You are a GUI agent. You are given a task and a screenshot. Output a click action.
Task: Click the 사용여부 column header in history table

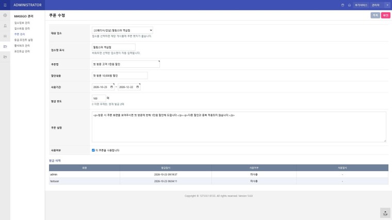[254, 168]
